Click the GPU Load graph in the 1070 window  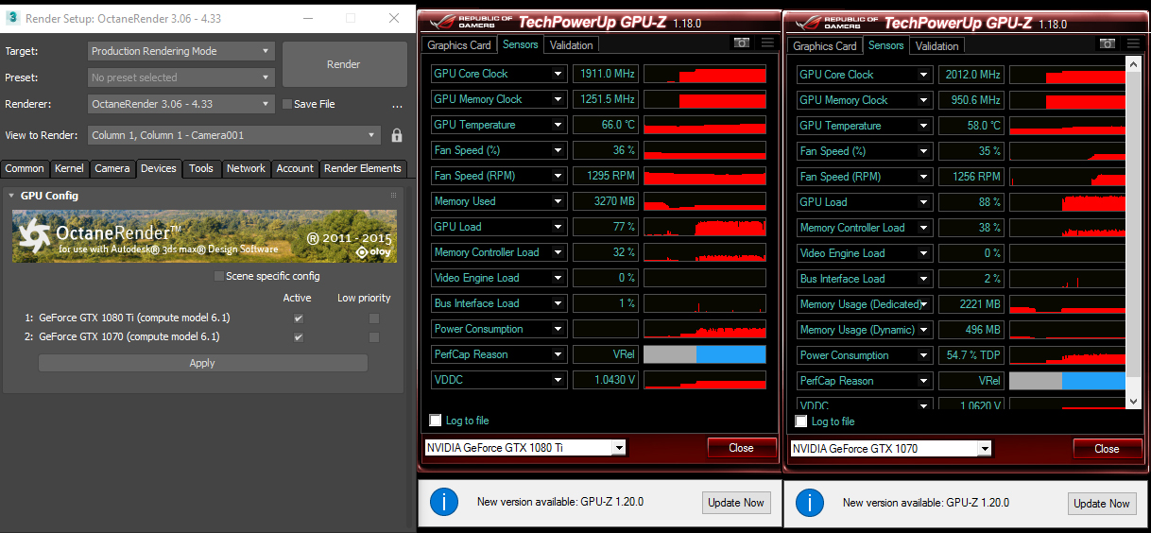(x=1068, y=202)
